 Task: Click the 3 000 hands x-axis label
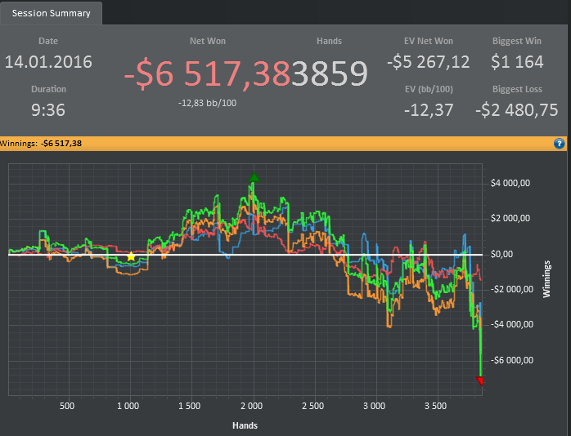(x=374, y=406)
